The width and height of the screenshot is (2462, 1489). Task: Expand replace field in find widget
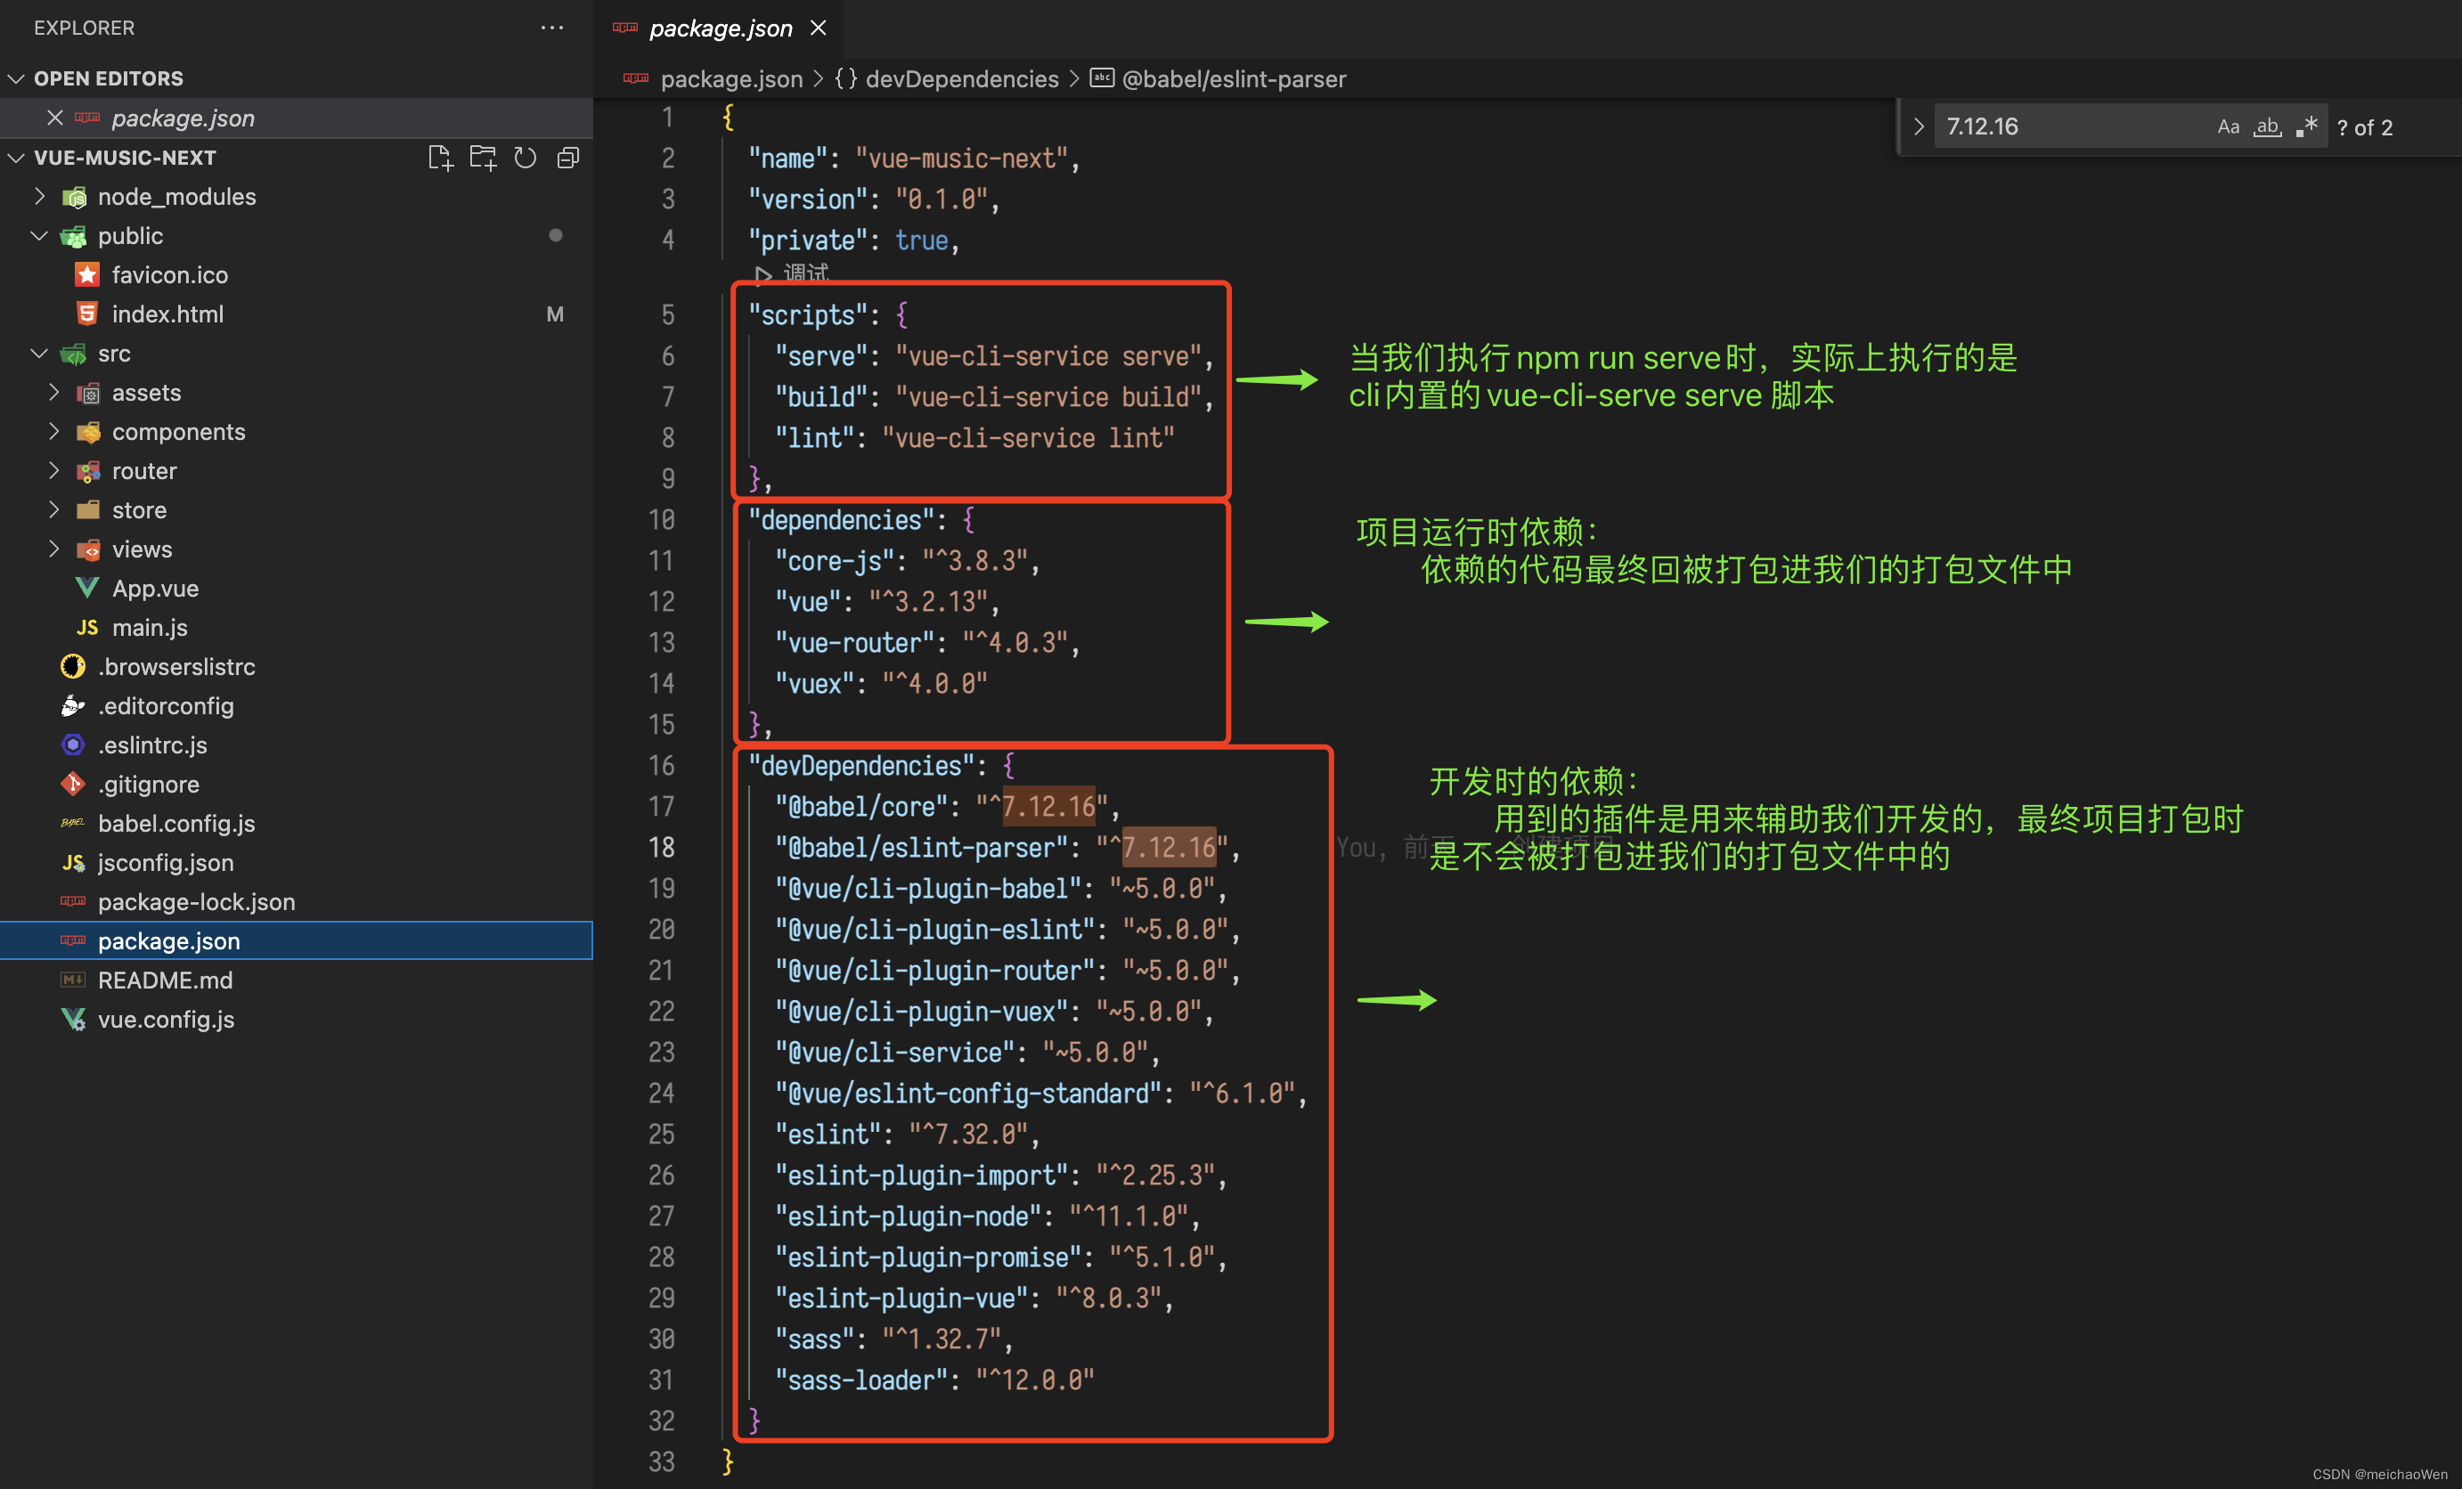pyautogui.click(x=1918, y=126)
